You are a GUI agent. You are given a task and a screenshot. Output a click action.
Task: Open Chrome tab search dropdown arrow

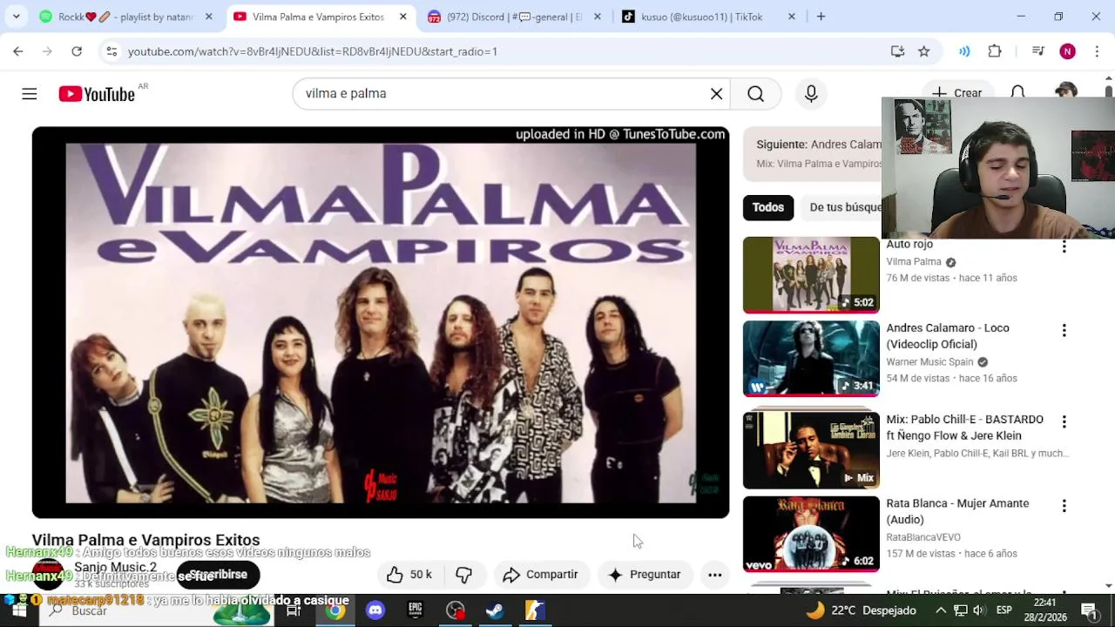point(16,17)
